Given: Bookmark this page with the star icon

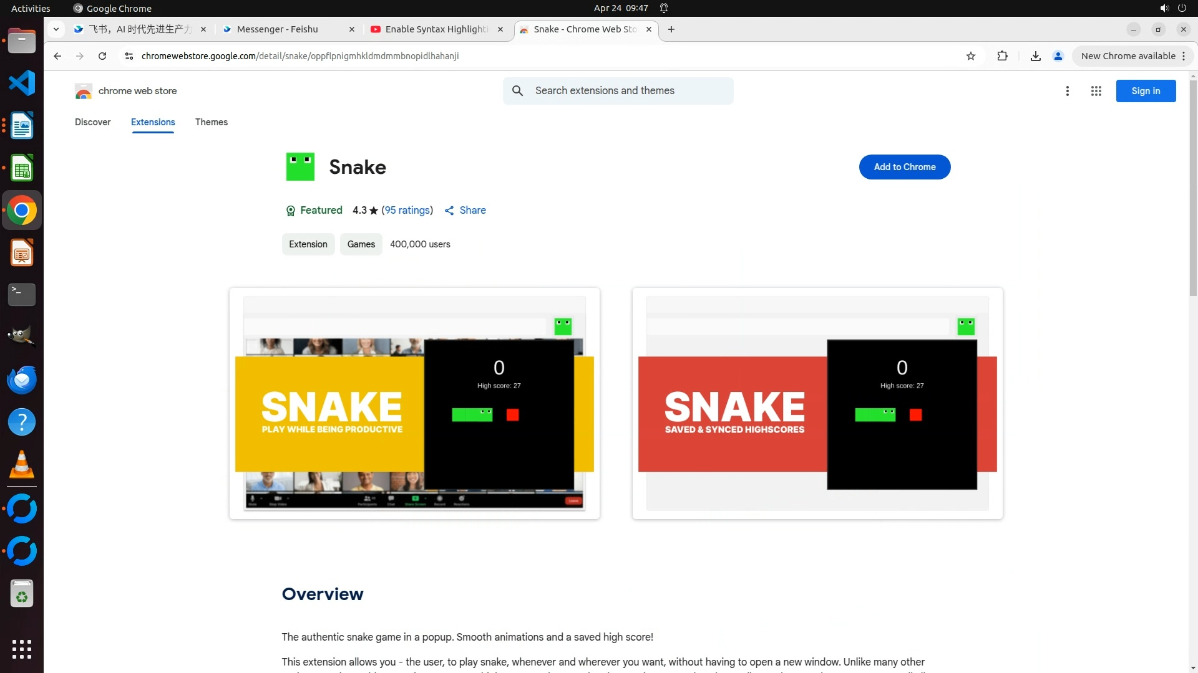Looking at the screenshot, I should click(971, 56).
